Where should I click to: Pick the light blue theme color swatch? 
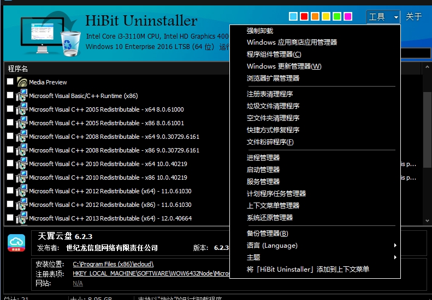pos(293,16)
